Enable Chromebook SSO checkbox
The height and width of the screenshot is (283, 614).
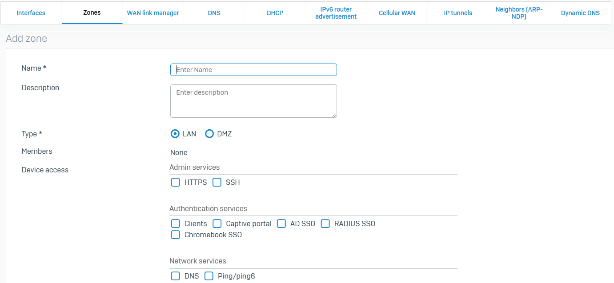coord(176,235)
